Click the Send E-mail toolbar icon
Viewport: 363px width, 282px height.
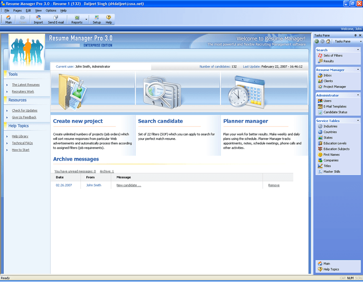pyautogui.click(x=56, y=19)
